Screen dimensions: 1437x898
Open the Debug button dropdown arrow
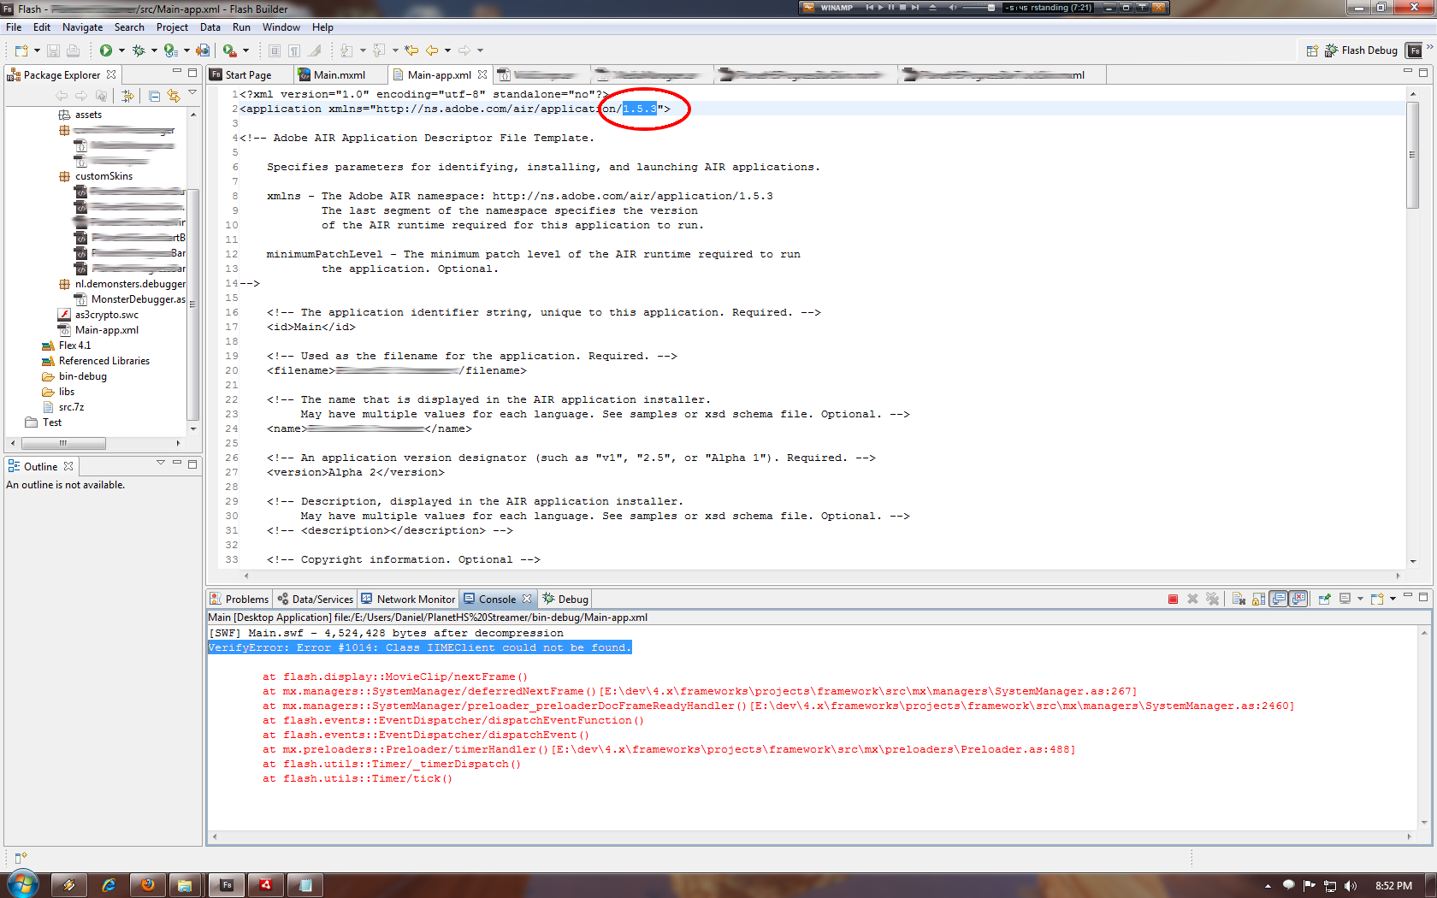tap(154, 50)
